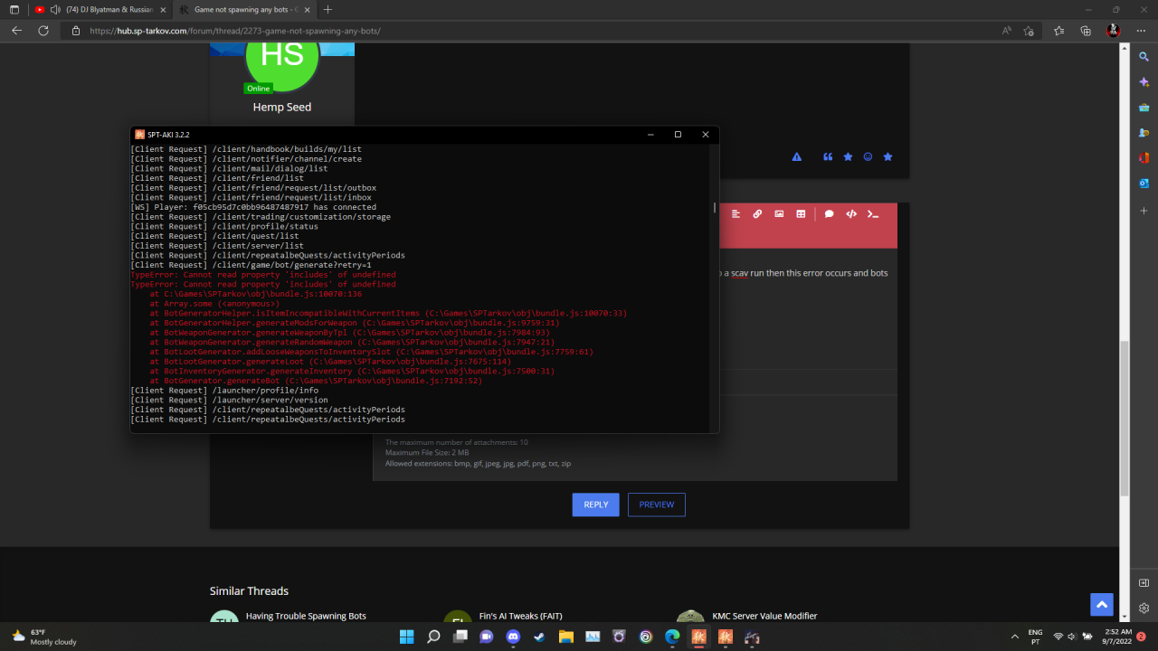Open Edge settings and more menu
The width and height of the screenshot is (1158, 651).
click(1141, 31)
